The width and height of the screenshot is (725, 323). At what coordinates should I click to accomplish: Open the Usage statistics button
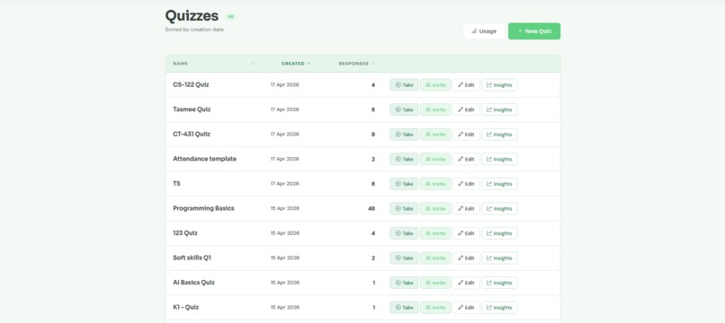(484, 31)
